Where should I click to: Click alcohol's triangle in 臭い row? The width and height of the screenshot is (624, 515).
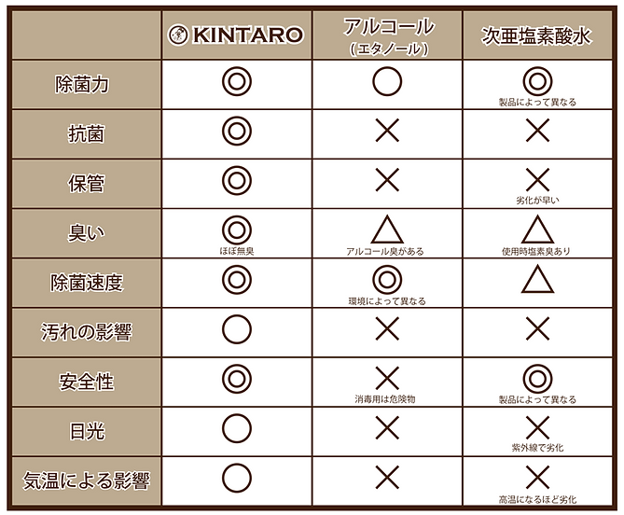(x=387, y=230)
